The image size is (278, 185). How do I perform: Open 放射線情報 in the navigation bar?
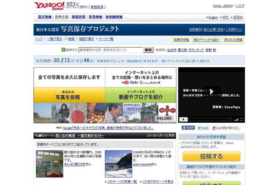pyautogui.click(x=114, y=17)
